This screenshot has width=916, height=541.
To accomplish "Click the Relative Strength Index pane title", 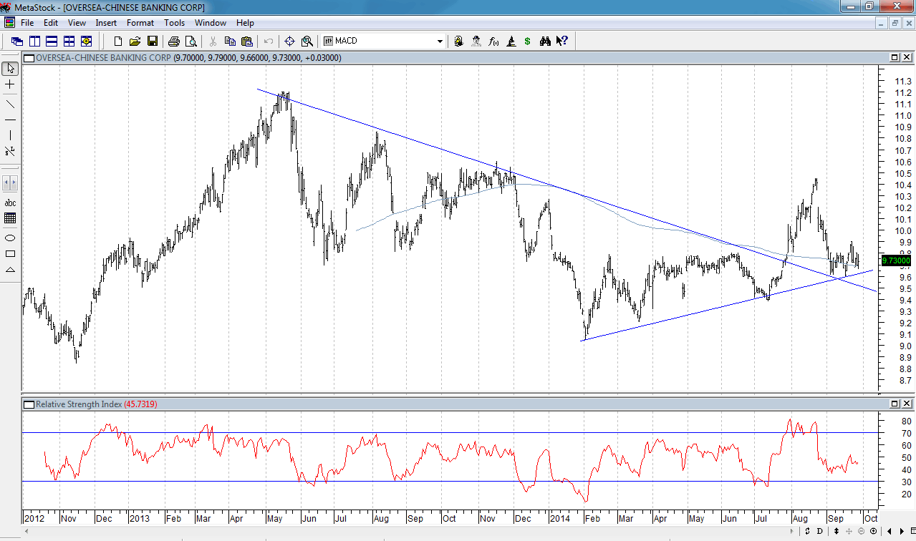I will (x=79, y=404).
